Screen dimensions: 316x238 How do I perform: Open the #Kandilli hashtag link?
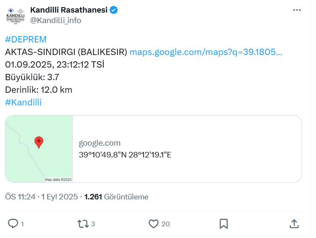(24, 102)
